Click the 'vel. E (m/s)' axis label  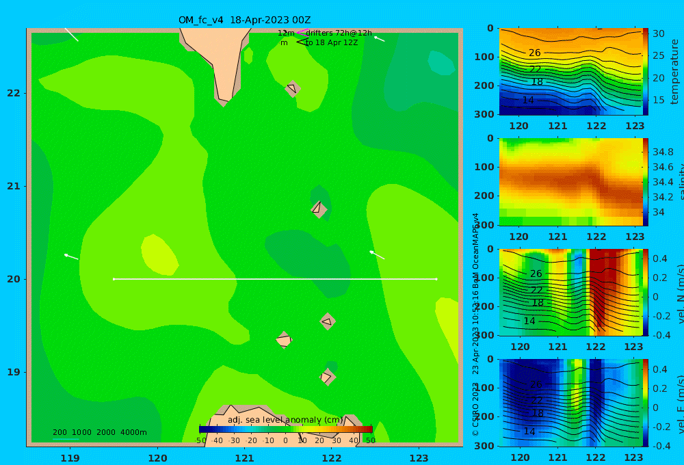tap(681, 403)
